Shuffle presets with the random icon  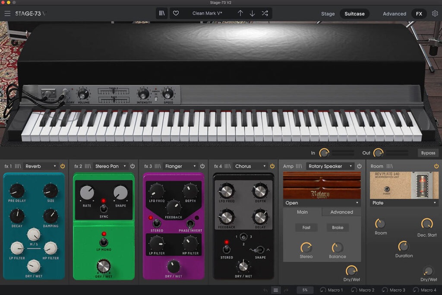[x=265, y=13]
